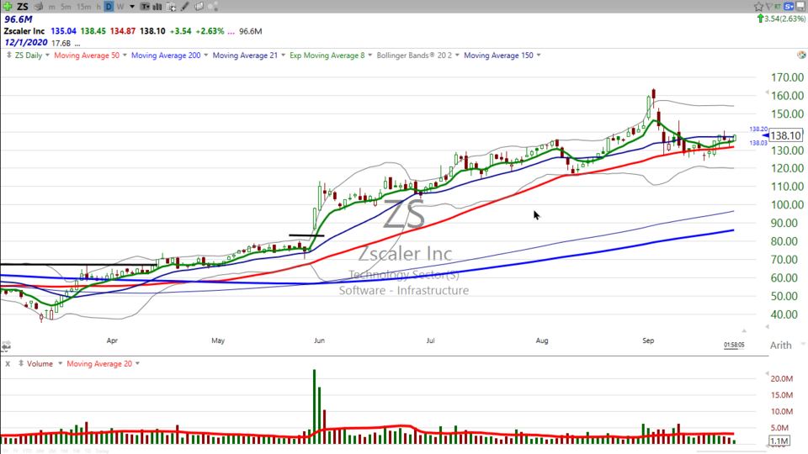
Task: Click the 1W range at bottom
Action: pyautogui.click(x=77, y=451)
